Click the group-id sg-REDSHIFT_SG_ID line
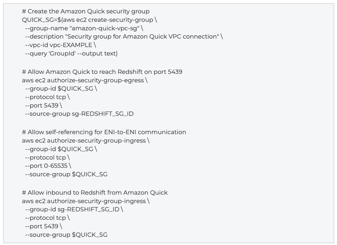This screenshot has height=245, width=337. (x=74, y=210)
